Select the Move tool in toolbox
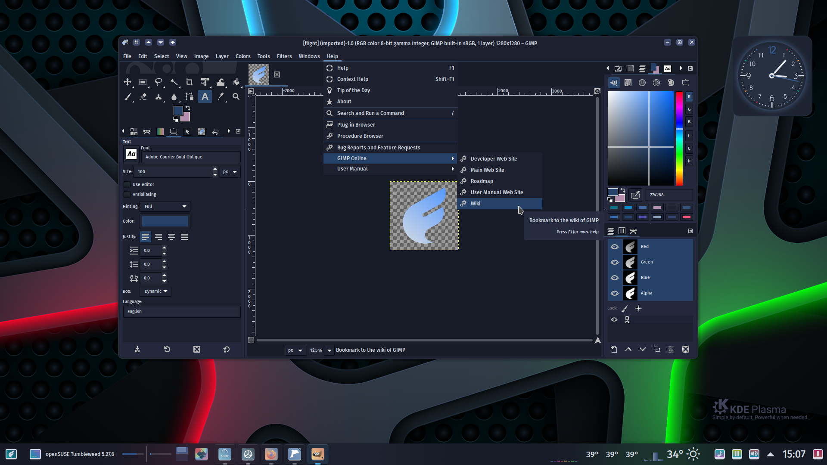Screen dimensions: 827x465 click(x=127, y=82)
